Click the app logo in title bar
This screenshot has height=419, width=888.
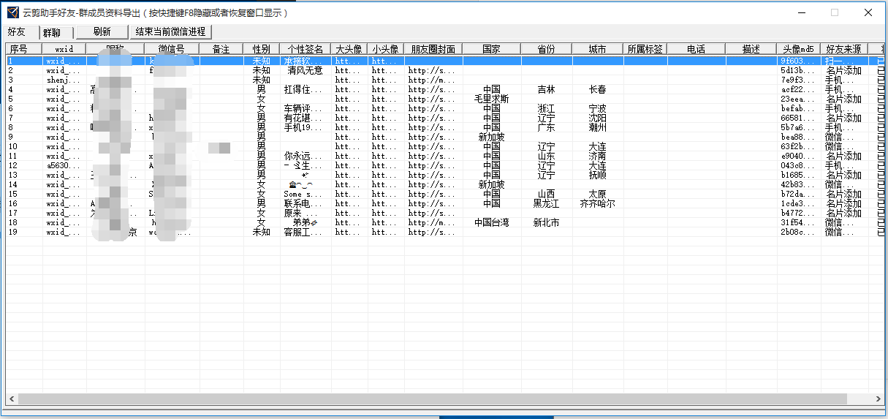coord(12,12)
